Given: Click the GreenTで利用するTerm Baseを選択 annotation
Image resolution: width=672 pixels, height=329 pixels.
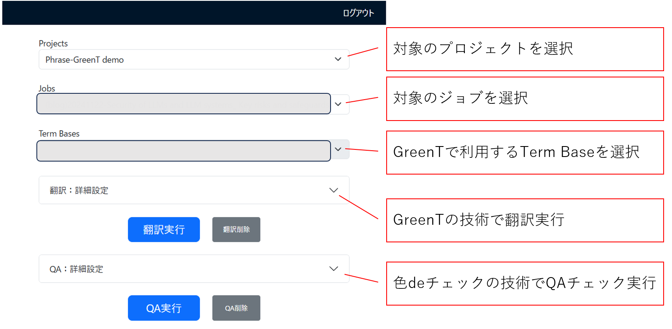Looking at the screenshot, I should coord(525,152).
